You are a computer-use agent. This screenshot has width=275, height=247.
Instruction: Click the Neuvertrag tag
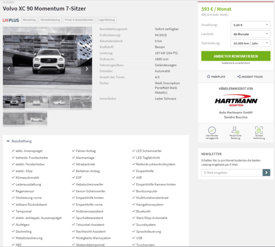pyautogui.click(x=29, y=20)
